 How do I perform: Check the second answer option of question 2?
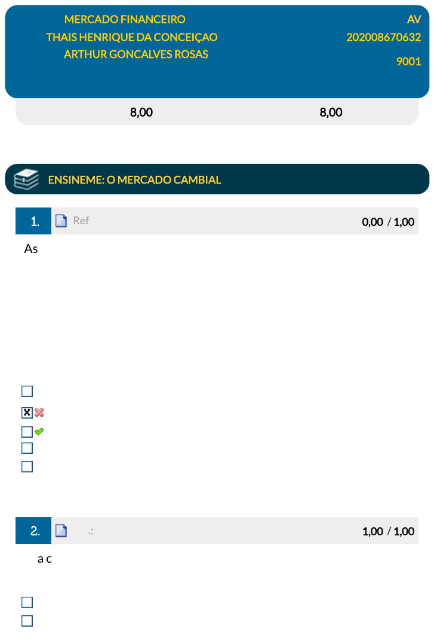click(x=27, y=621)
